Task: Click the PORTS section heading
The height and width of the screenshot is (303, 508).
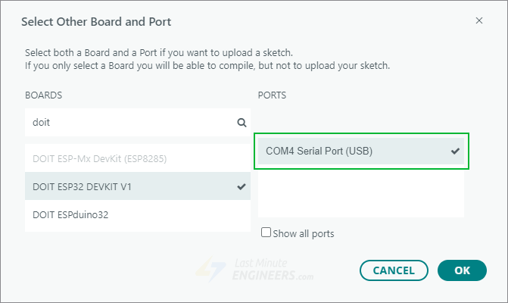Action: [272, 95]
